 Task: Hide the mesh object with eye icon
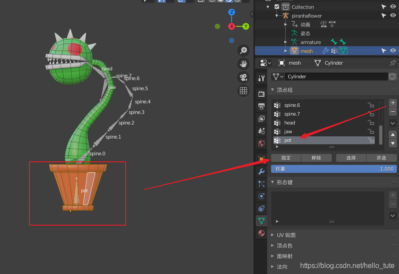393,51
